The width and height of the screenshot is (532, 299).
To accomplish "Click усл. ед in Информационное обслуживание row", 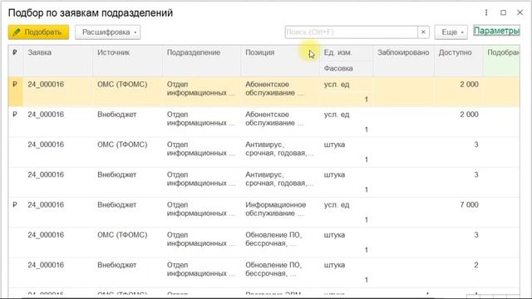I will click(x=337, y=204).
